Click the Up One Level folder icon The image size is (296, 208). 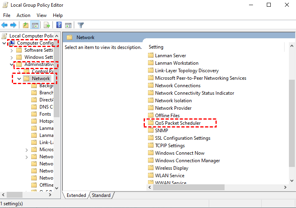pos(25,25)
